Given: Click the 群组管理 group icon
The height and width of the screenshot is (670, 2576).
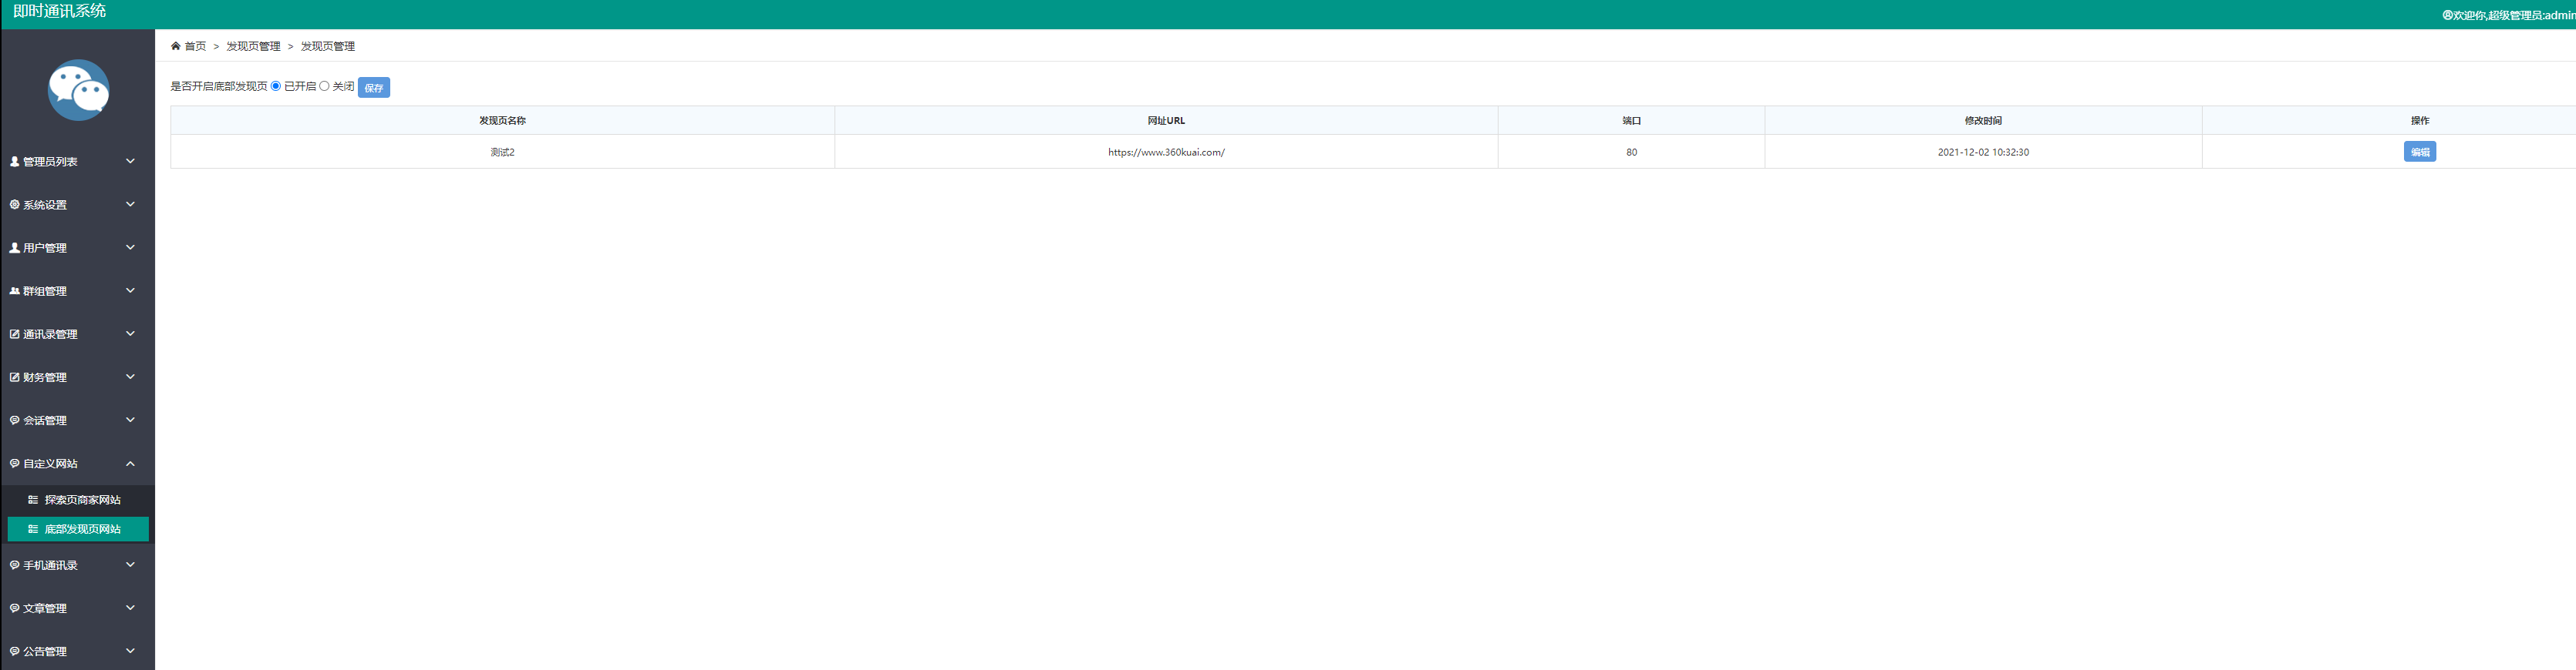Looking at the screenshot, I should [14, 292].
